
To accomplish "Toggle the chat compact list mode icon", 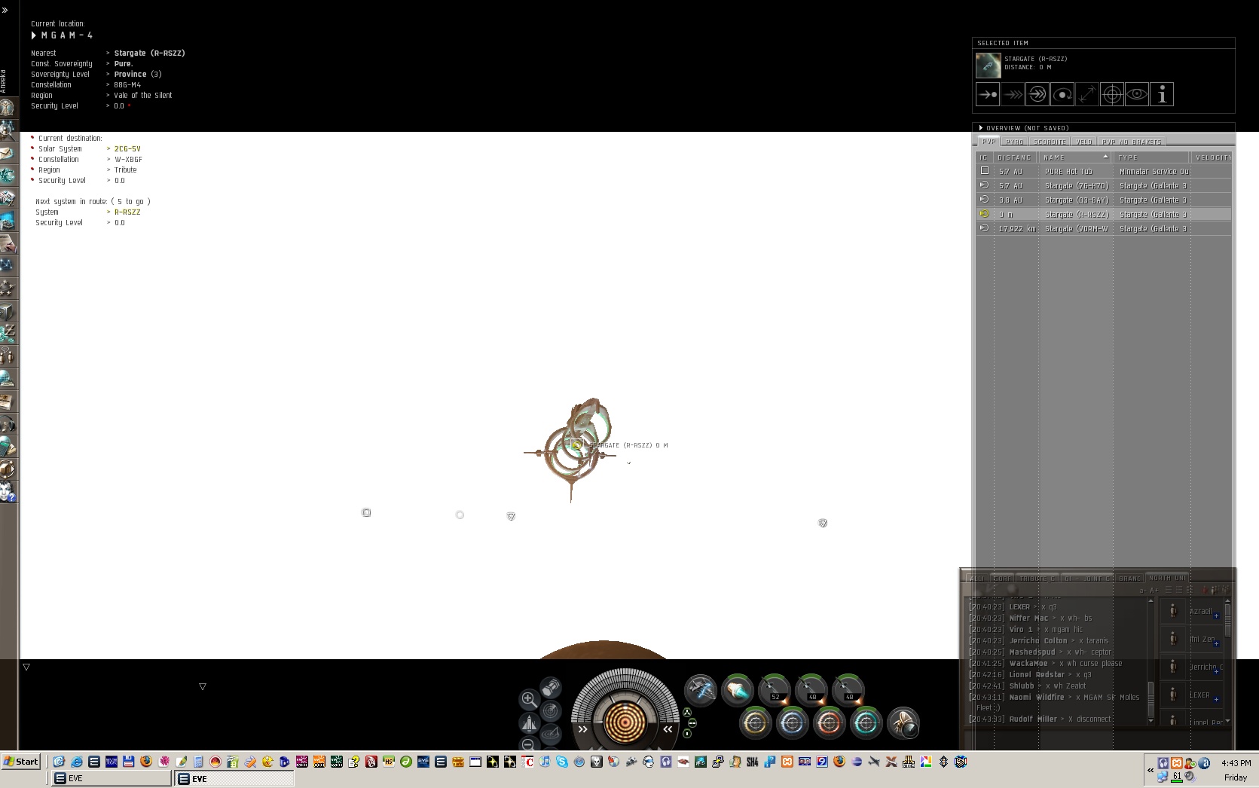I will coord(1179,590).
